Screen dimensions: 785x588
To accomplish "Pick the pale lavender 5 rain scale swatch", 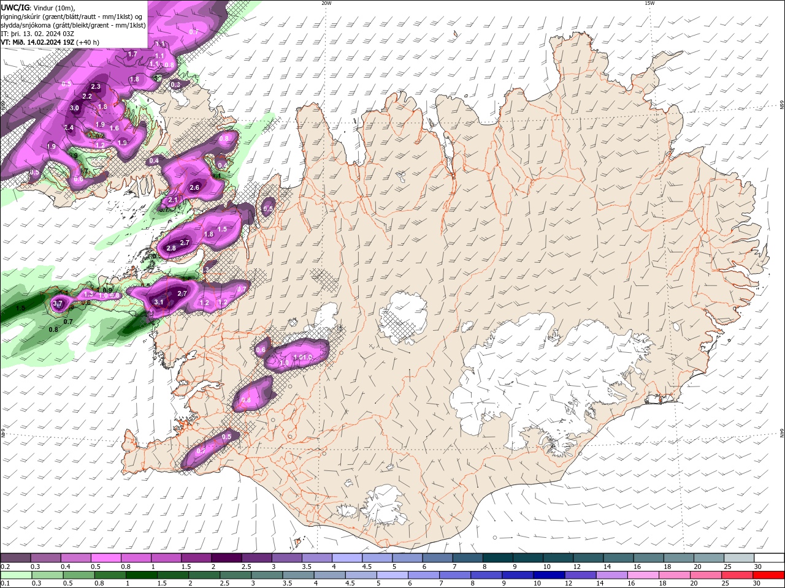I will (391, 575).
